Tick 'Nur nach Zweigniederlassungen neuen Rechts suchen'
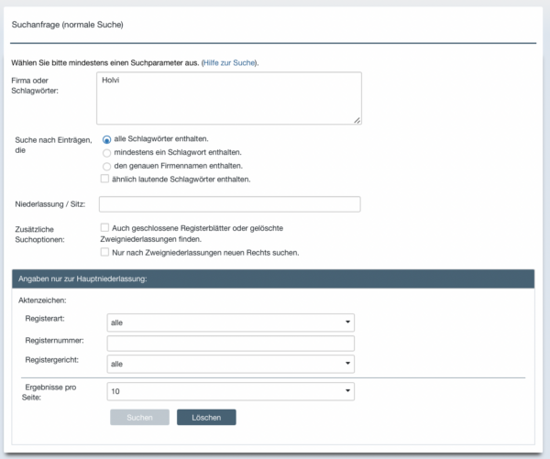This screenshot has height=459, width=550. 104,252
